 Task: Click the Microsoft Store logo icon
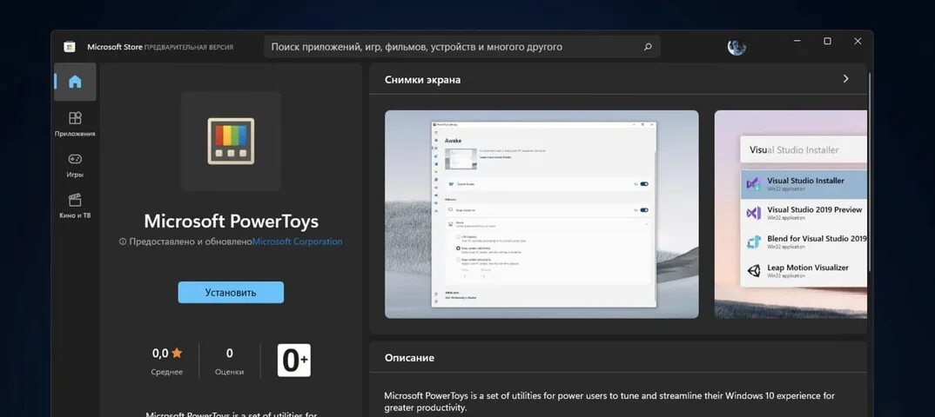(x=70, y=47)
